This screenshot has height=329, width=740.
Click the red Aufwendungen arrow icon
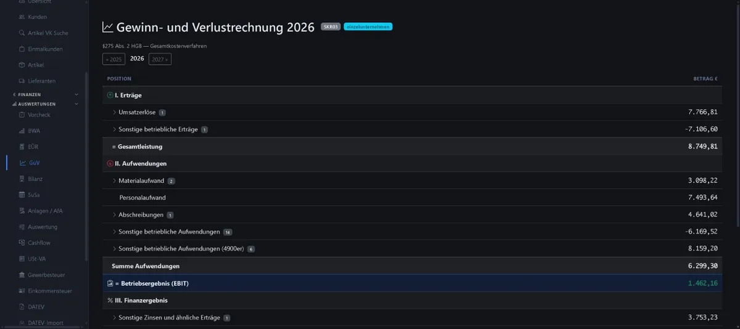coord(110,164)
